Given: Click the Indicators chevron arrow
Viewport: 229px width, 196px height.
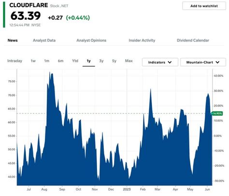Looking at the screenshot, I should pos(170,62).
